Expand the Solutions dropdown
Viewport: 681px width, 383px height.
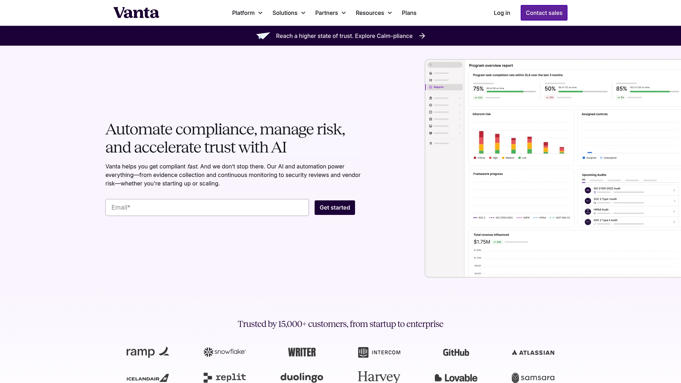pyautogui.click(x=289, y=13)
